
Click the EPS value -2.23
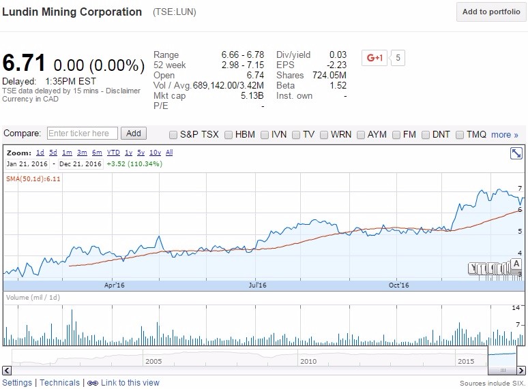point(336,65)
